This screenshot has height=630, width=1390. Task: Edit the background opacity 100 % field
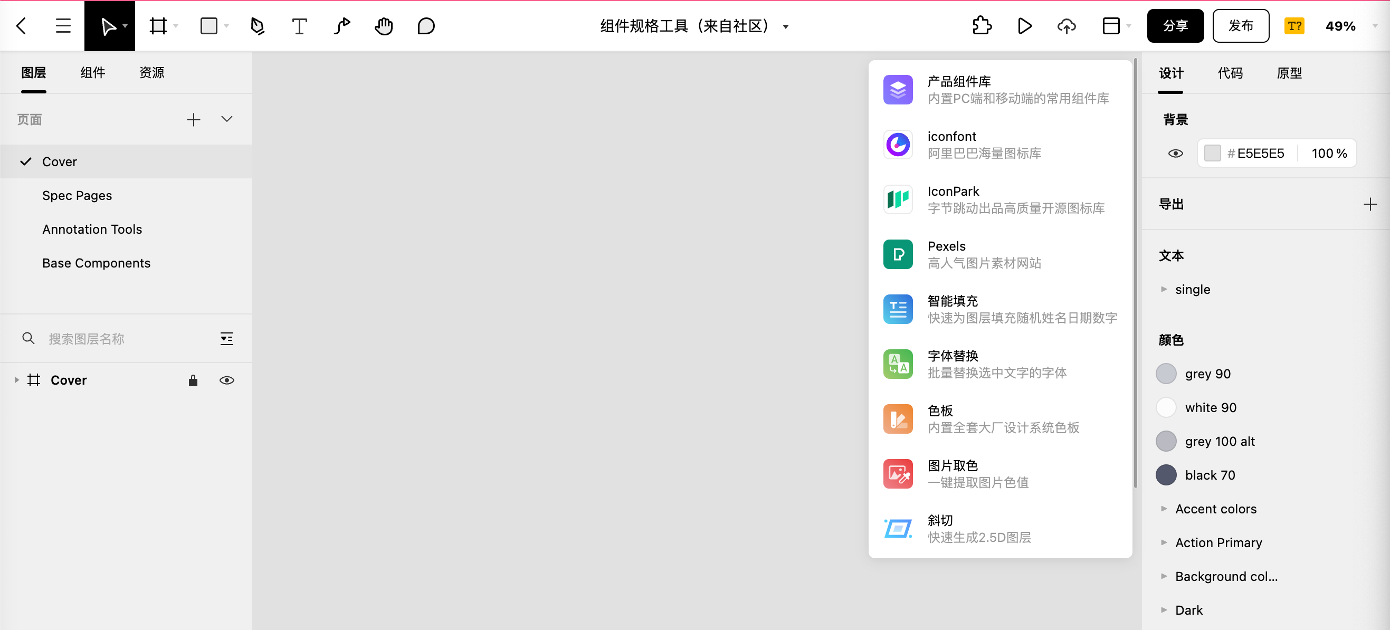(1329, 153)
